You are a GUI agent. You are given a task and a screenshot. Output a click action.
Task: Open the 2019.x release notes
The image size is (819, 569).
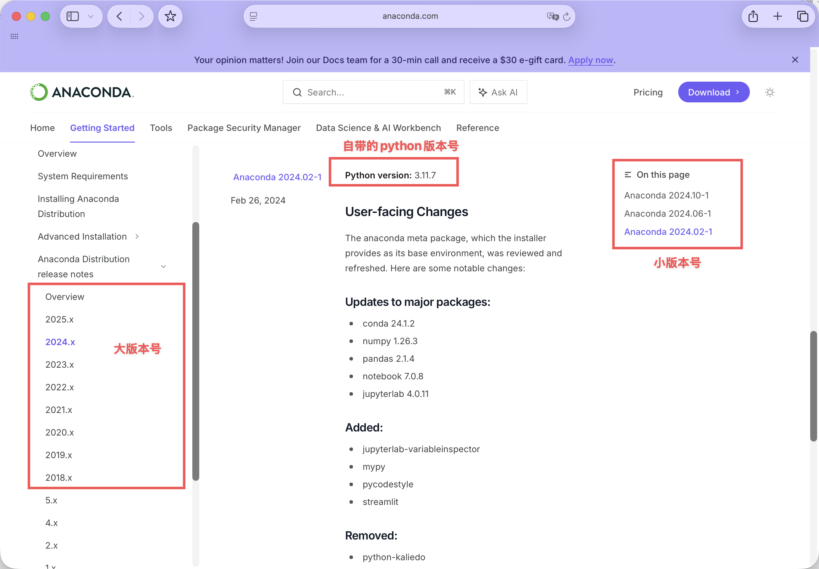click(x=58, y=455)
